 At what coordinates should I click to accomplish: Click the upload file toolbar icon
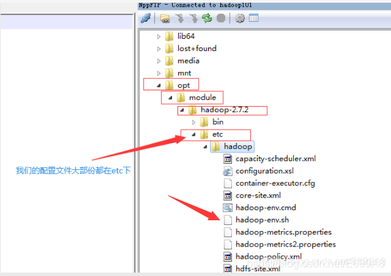193,18
